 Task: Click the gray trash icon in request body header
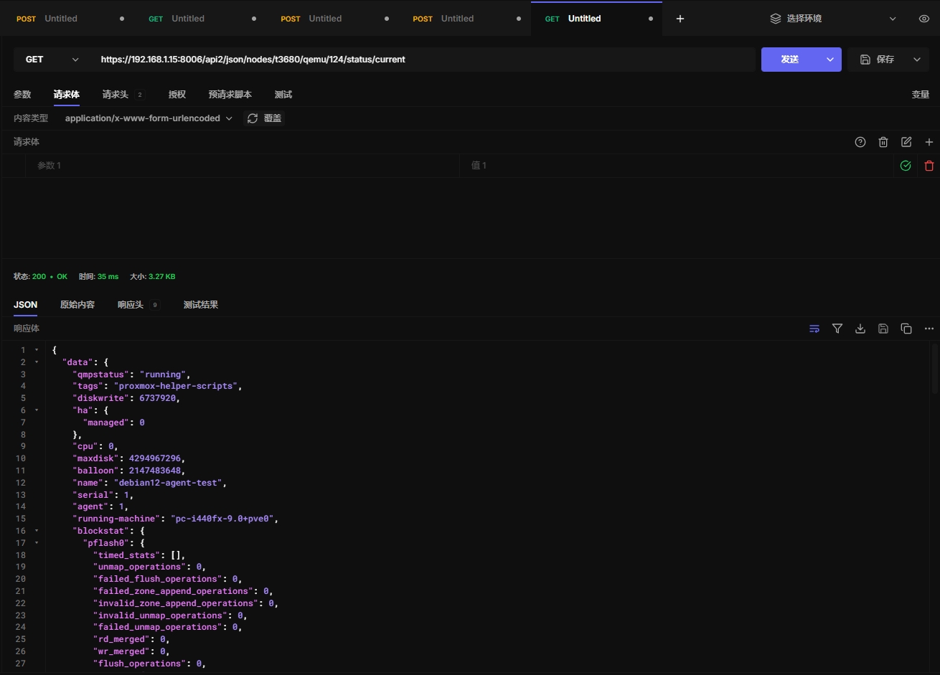pyautogui.click(x=883, y=142)
